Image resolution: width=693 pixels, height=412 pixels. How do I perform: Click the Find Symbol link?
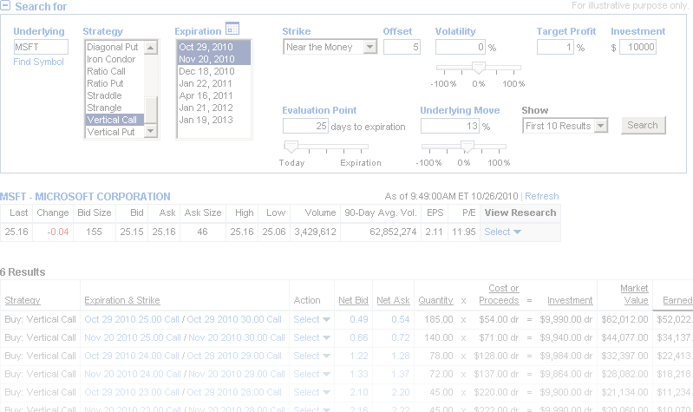pyautogui.click(x=39, y=62)
